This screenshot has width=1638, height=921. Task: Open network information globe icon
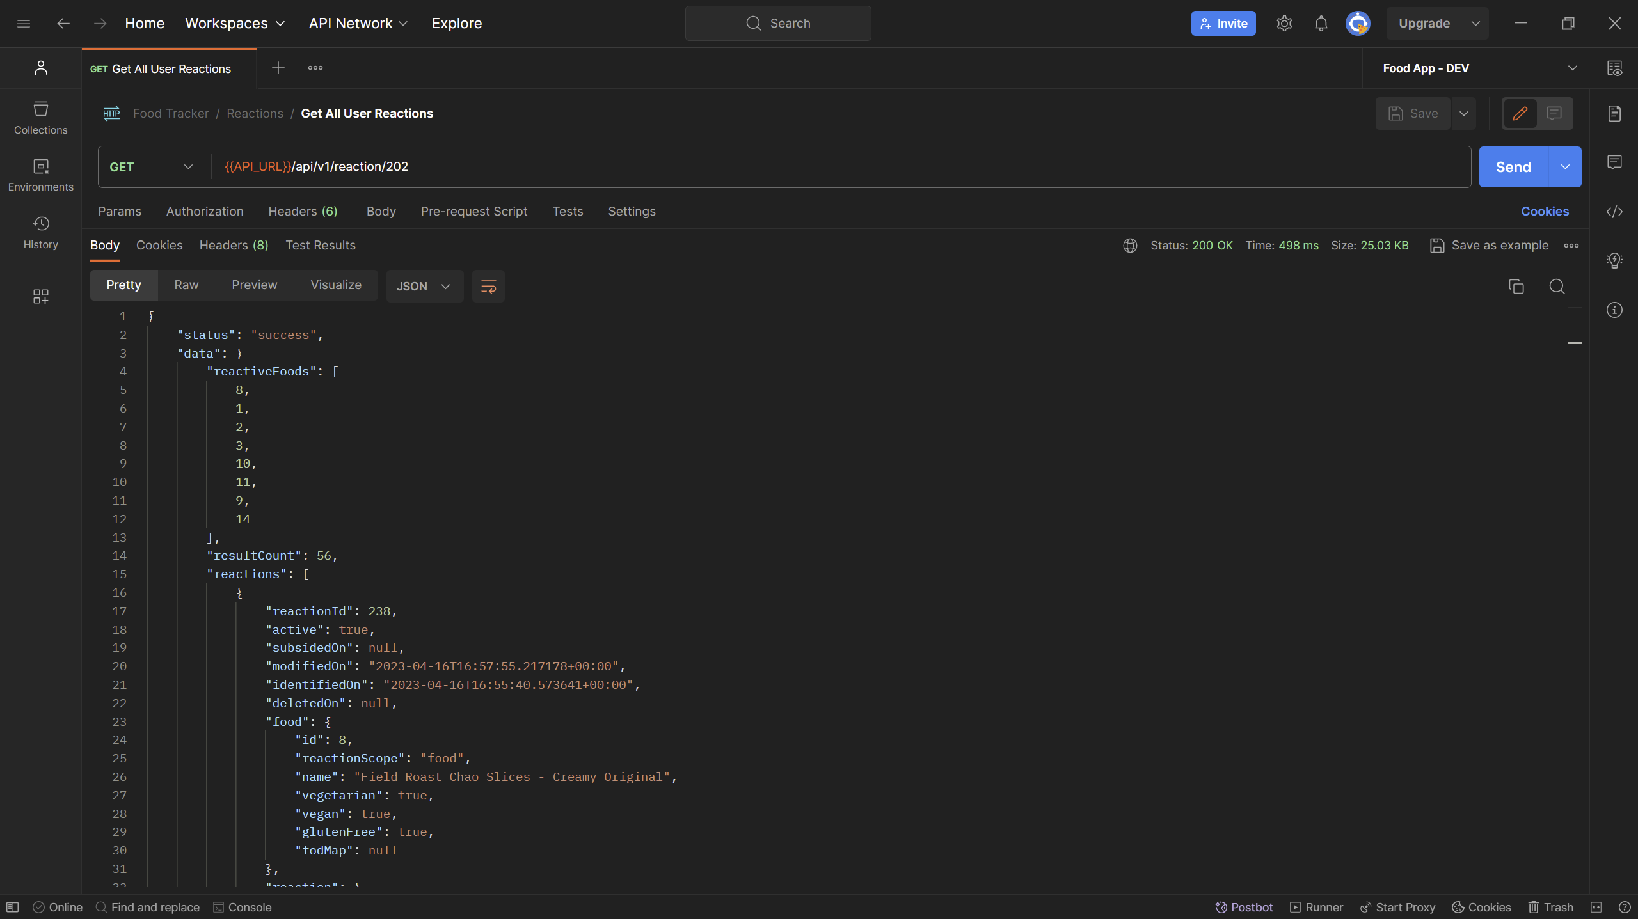click(1130, 246)
